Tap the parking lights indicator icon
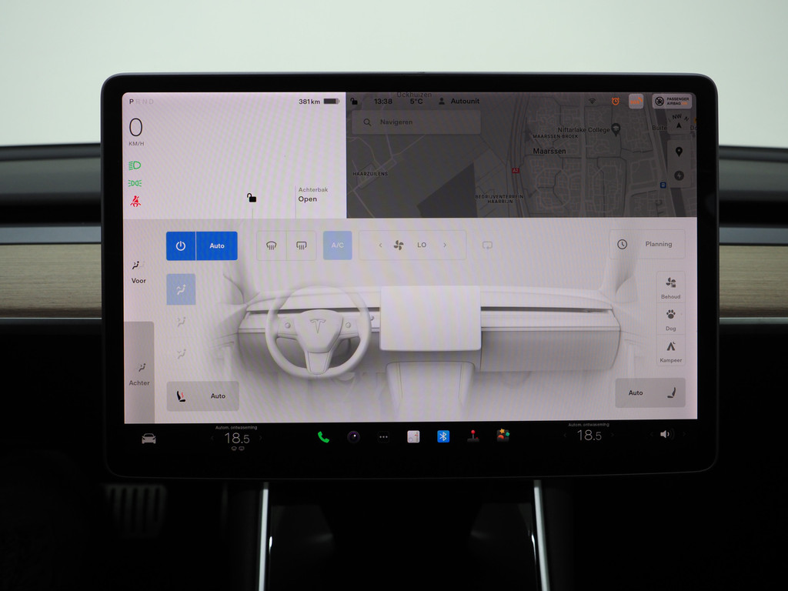The width and height of the screenshot is (788, 591). (135, 183)
